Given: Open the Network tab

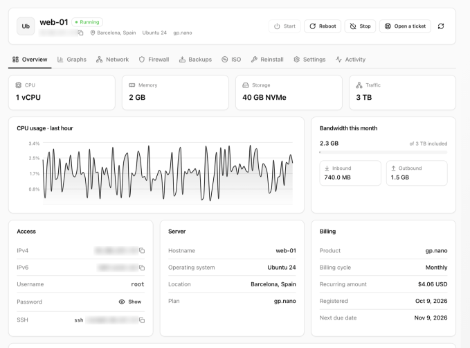Looking at the screenshot, I should (x=112, y=60).
